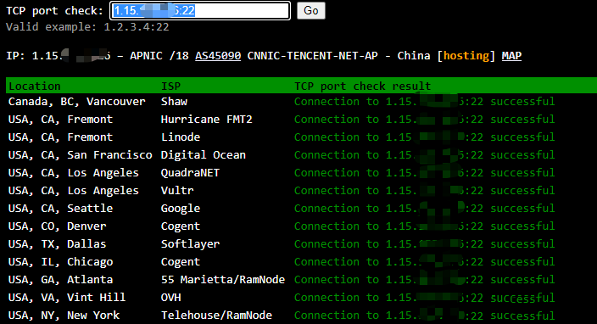Screen dimensions: 597x324
Task: Select the Telehouse/RamNode ISP cell
Action: [216, 316]
